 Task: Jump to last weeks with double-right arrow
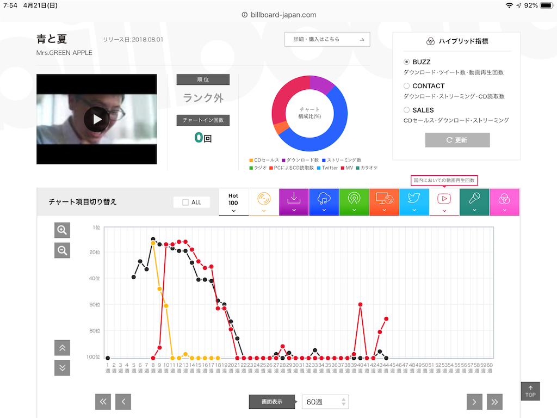tap(494, 402)
